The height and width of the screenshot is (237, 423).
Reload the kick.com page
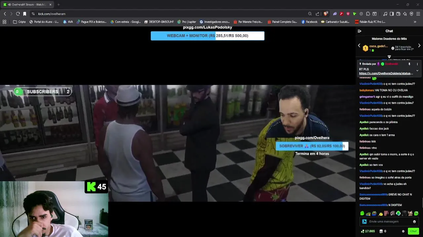(x=18, y=14)
